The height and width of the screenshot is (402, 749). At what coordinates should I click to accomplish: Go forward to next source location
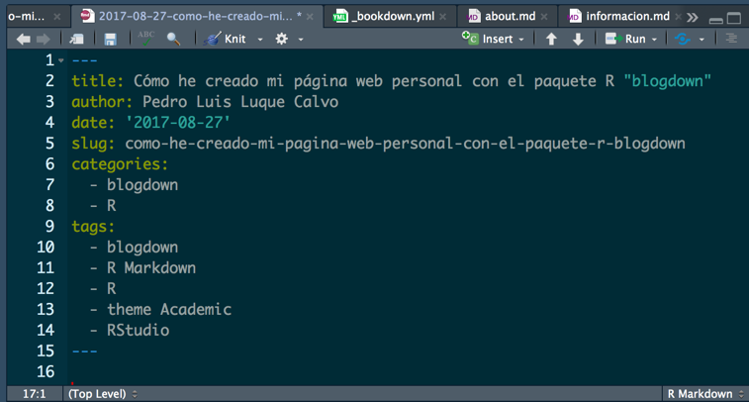point(44,40)
